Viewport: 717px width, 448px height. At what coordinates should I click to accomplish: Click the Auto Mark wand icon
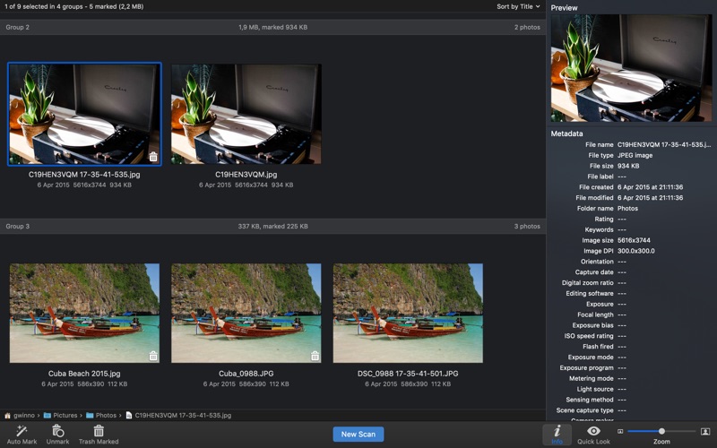point(22,431)
